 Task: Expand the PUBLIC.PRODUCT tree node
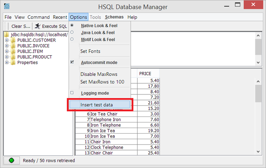7,57
